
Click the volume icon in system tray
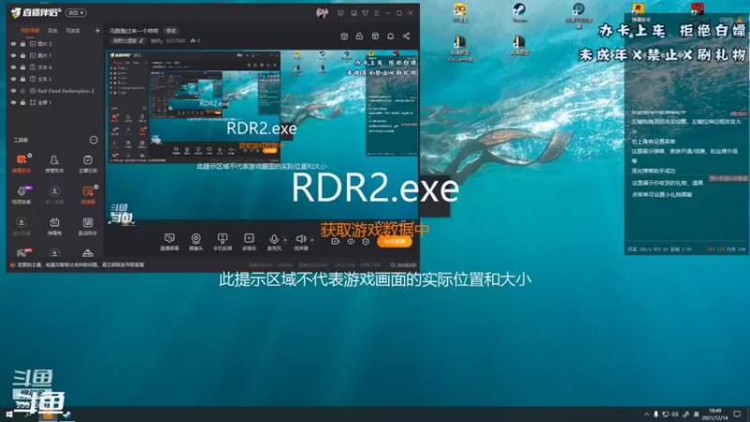pos(675,414)
